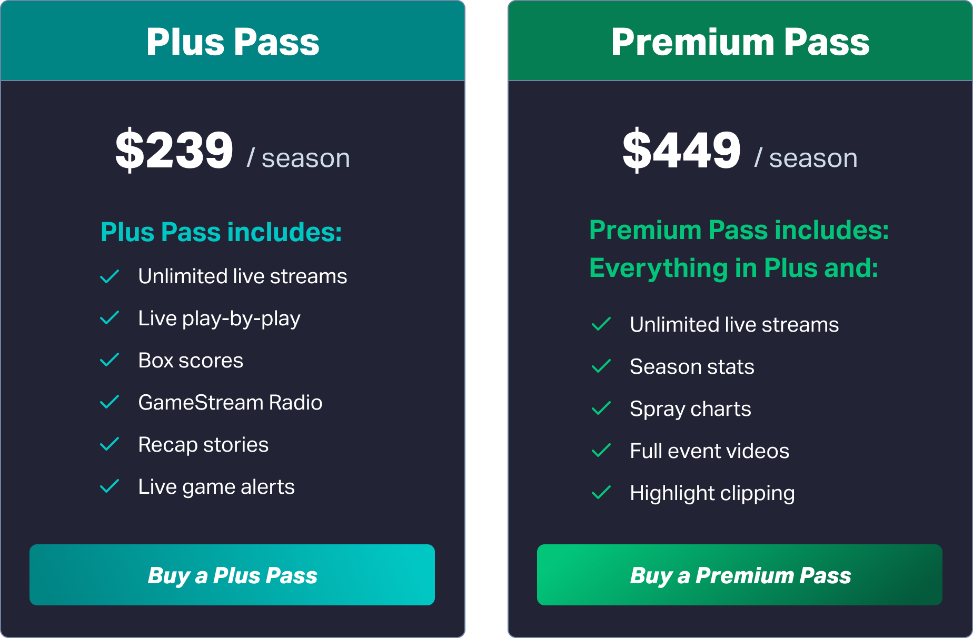Click the $239 season price
Viewport: 973px width, 638px height.
click(233, 152)
